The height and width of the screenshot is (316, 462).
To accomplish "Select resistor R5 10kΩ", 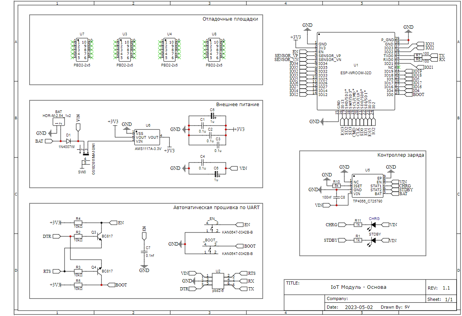I will pos(78,285).
